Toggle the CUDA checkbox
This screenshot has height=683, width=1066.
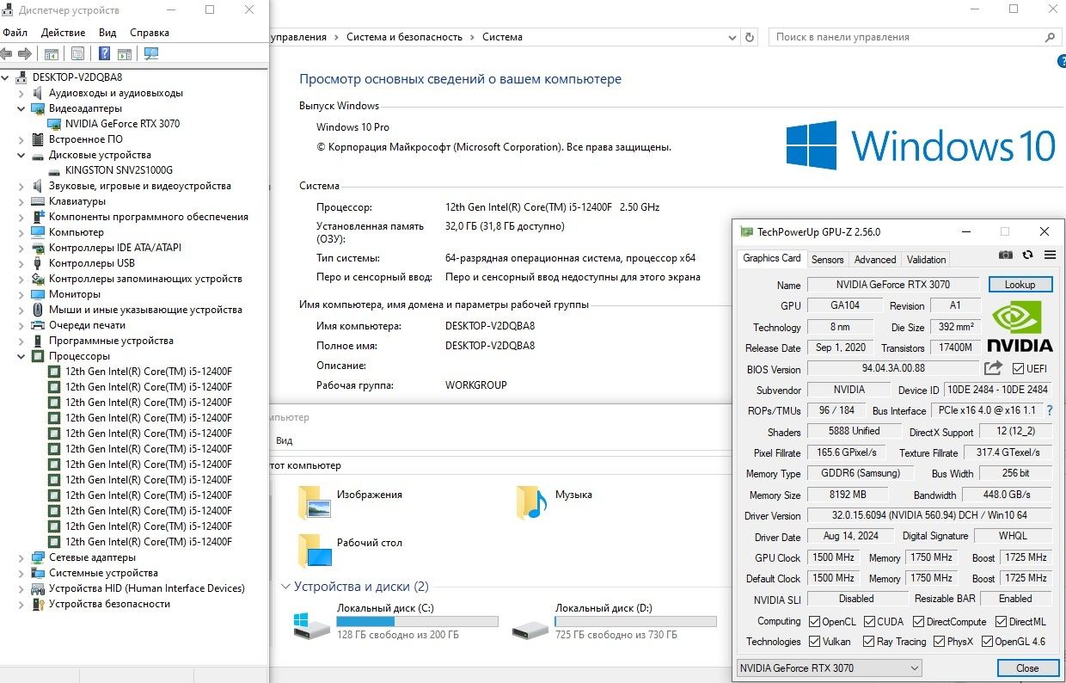[x=869, y=621]
